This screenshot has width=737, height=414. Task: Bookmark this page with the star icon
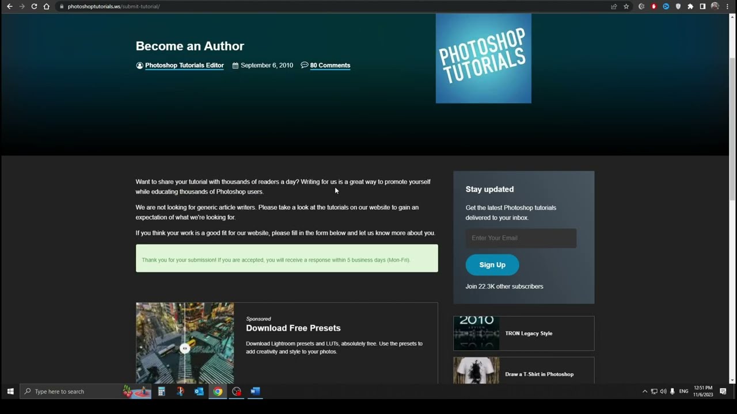[626, 6]
